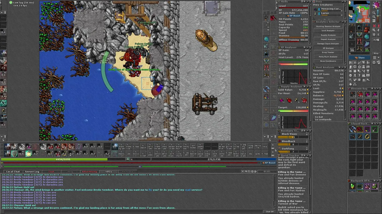Toggle the hourglass beside Bloodback
The height and width of the screenshot is (214, 382).
(x=307, y=141)
